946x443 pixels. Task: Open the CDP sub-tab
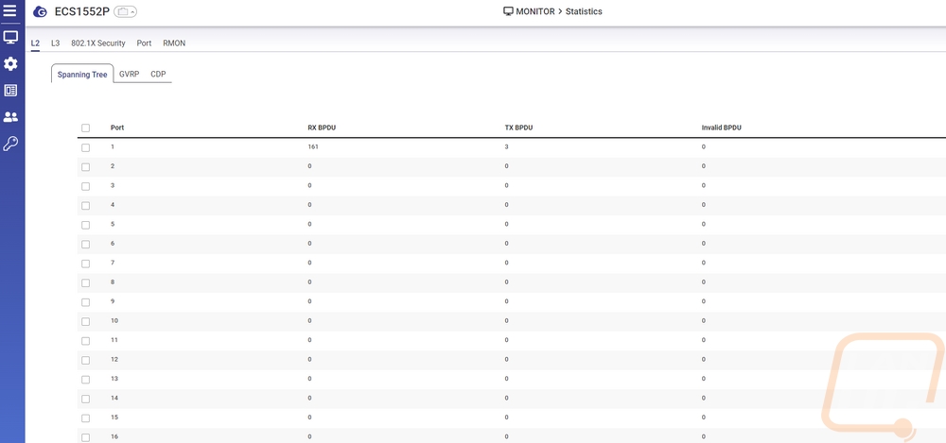(x=158, y=74)
